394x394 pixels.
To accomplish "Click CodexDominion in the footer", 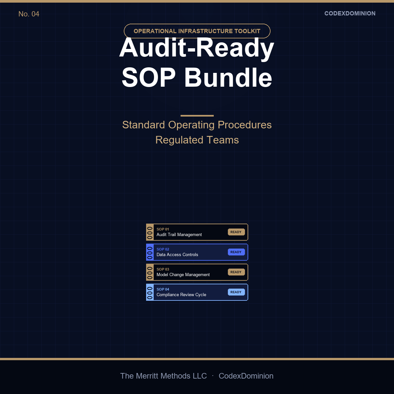I will pyautogui.click(x=246, y=376).
